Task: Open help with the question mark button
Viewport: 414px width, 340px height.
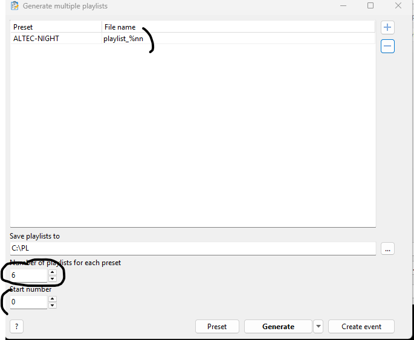Action: click(16, 326)
